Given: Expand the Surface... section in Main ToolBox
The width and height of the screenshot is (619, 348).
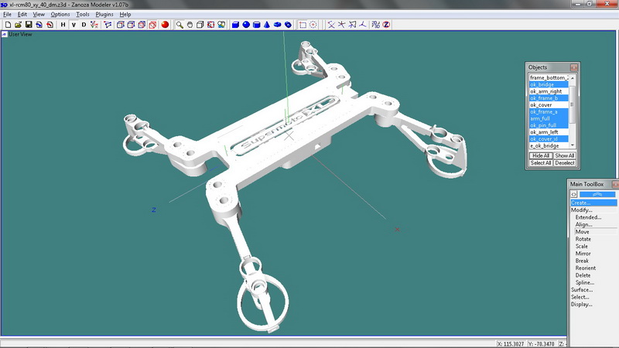Looking at the screenshot, I should click(582, 290).
